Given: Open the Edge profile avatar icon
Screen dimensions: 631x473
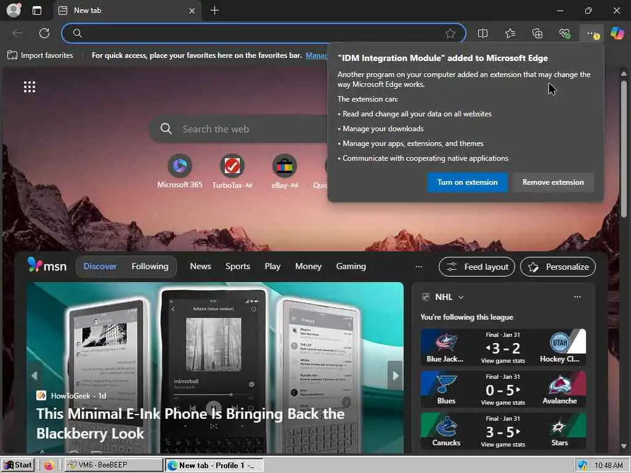Looking at the screenshot, I should point(14,10).
